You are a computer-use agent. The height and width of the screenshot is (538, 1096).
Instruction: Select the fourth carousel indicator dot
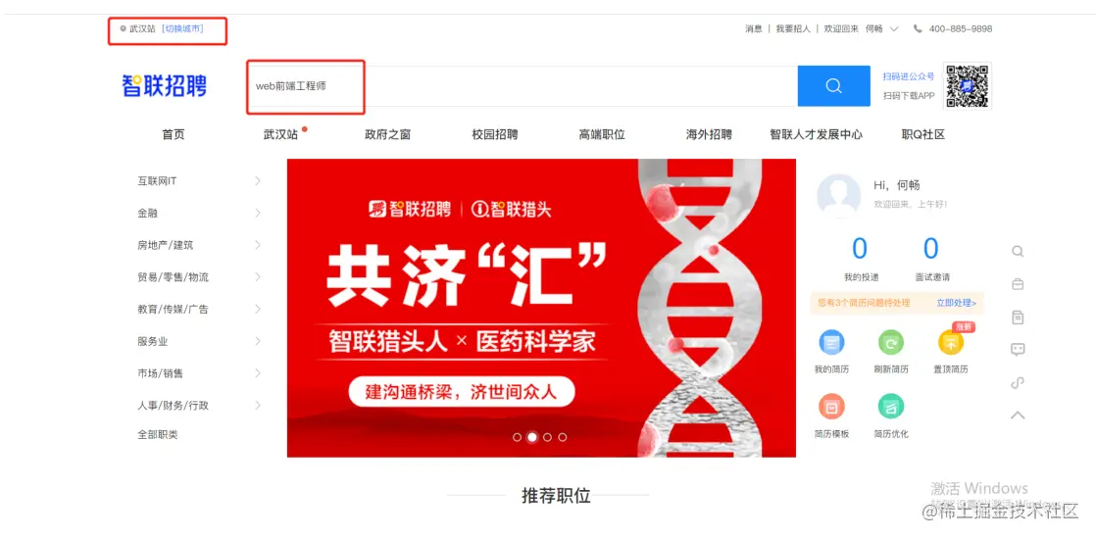[x=563, y=437]
